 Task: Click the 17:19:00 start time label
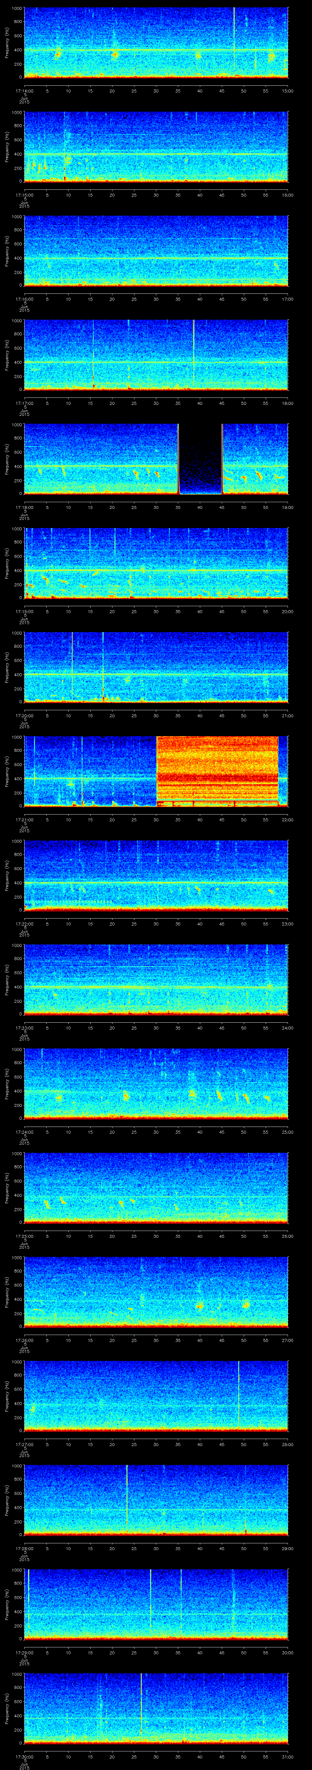[25, 612]
